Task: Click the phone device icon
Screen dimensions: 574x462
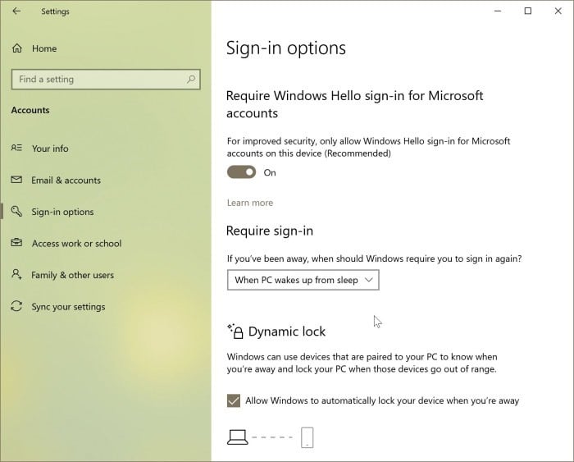Action: pos(307,437)
